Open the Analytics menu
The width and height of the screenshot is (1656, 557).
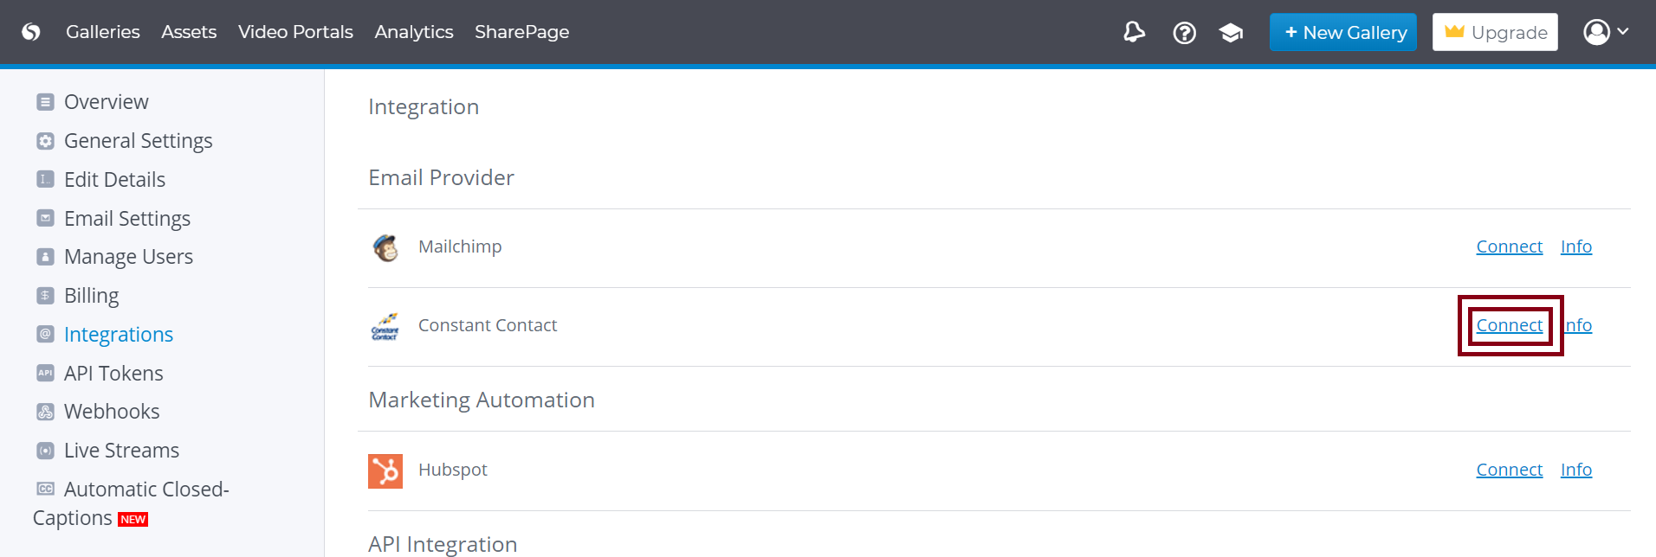click(414, 32)
